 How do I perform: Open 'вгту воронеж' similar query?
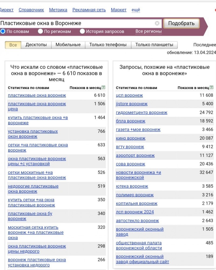click(x=130, y=147)
